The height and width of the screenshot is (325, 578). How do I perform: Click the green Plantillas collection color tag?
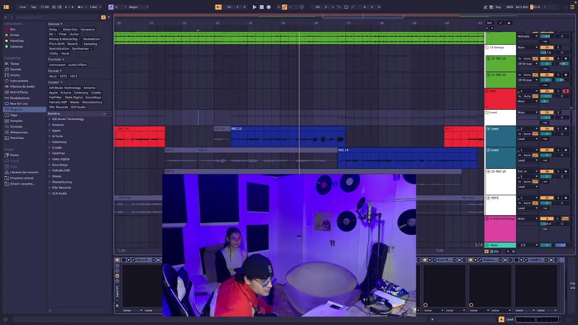[6, 41]
